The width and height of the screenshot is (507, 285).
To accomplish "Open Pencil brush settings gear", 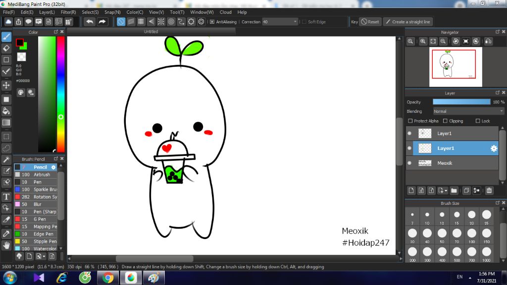I will pos(53,167).
